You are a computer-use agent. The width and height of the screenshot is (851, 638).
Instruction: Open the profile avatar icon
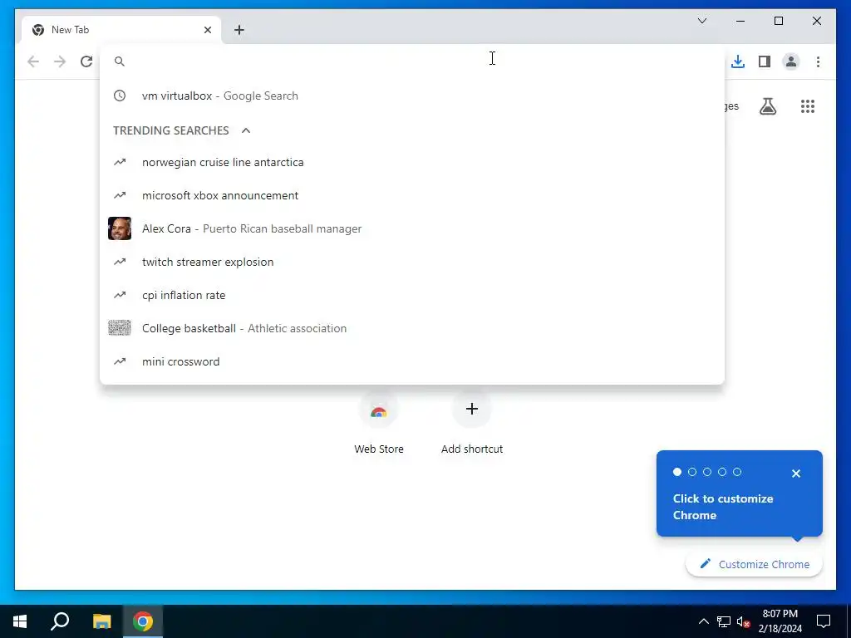click(791, 61)
